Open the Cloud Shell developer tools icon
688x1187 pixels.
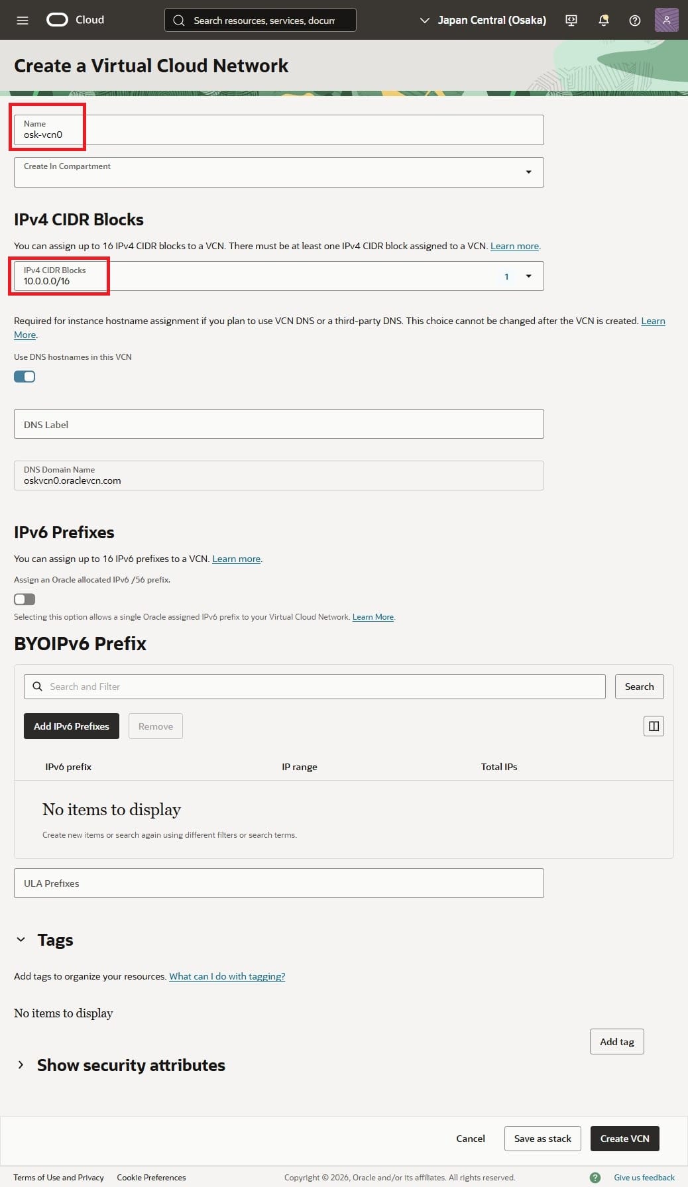click(x=571, y=21)
